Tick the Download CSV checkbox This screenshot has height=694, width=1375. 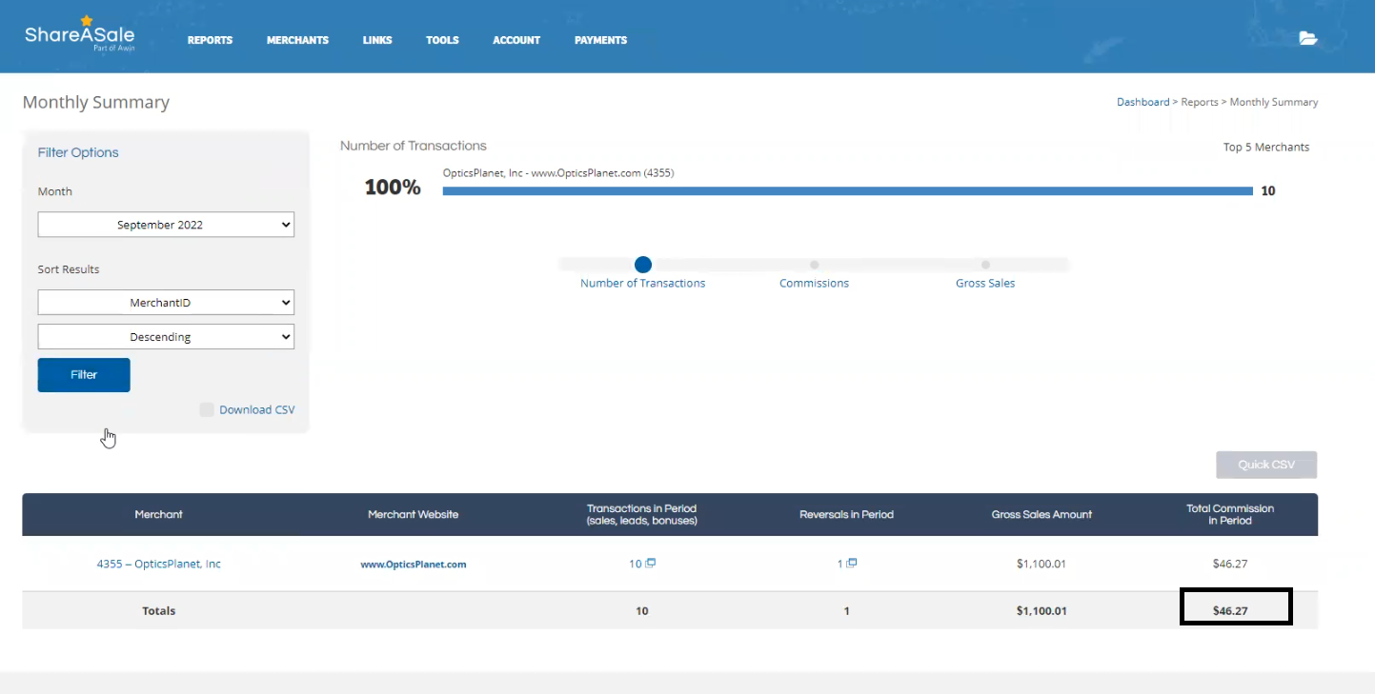point(207,409)
